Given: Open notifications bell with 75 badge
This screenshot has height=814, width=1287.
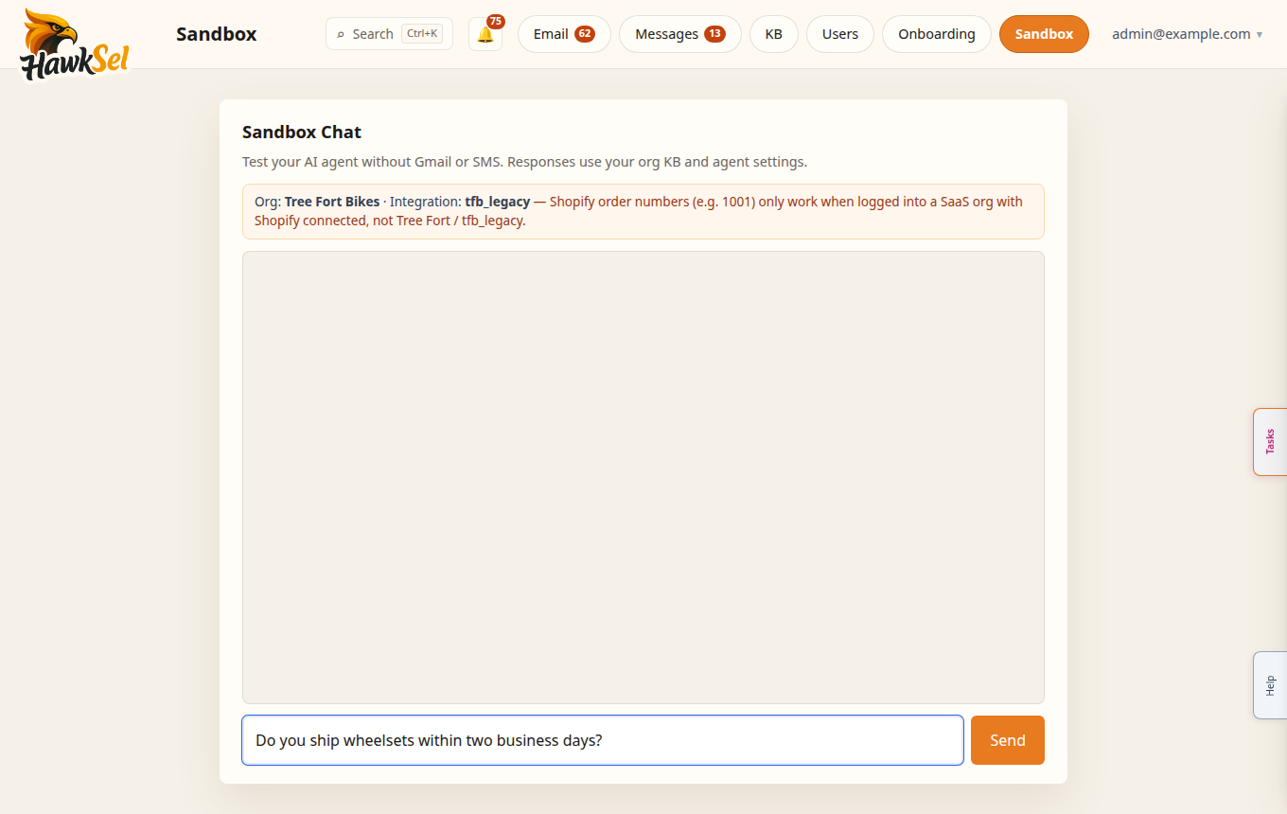Looking at the screenshot, I should pyautogui.click(x=485, y=34).
